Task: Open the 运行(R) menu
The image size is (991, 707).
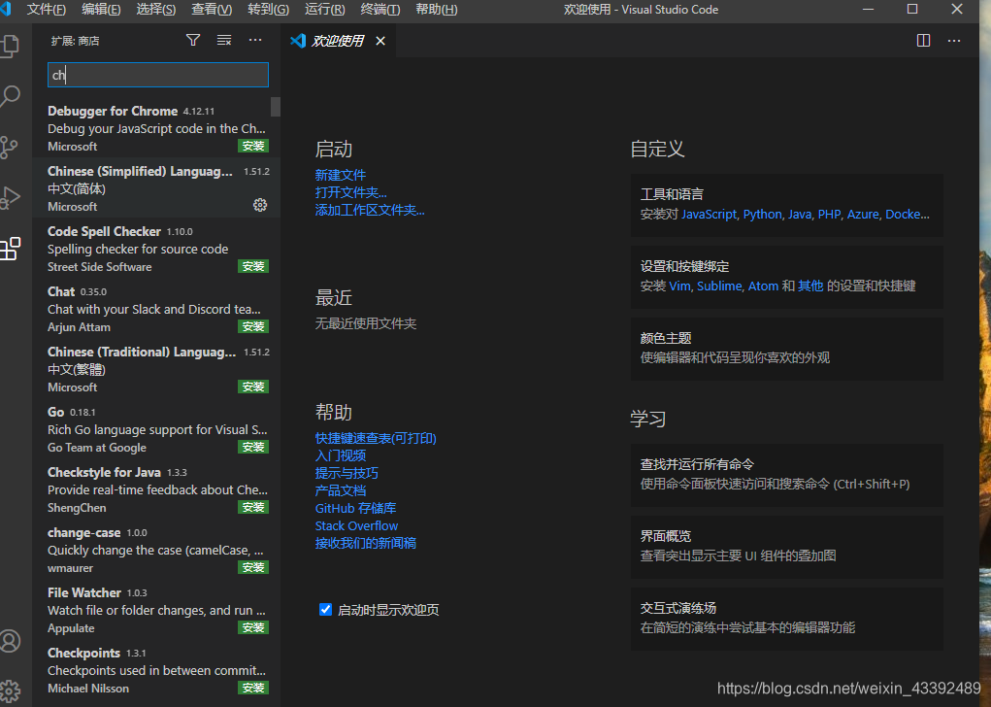Action: click(x=325, y=10)
